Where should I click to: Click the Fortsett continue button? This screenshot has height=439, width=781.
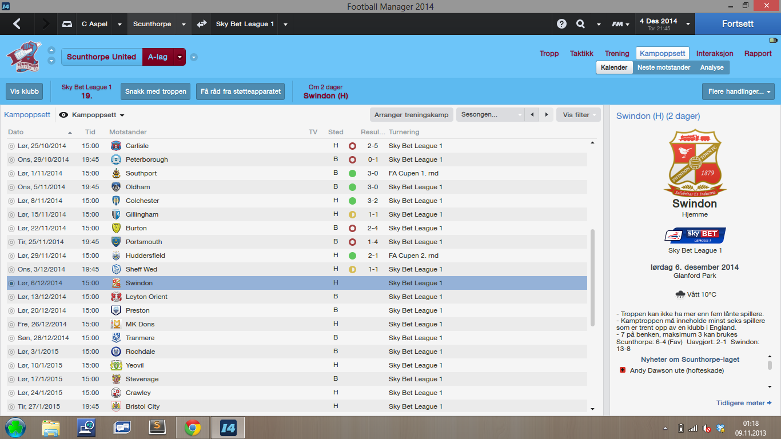click(x=738, y=24)
